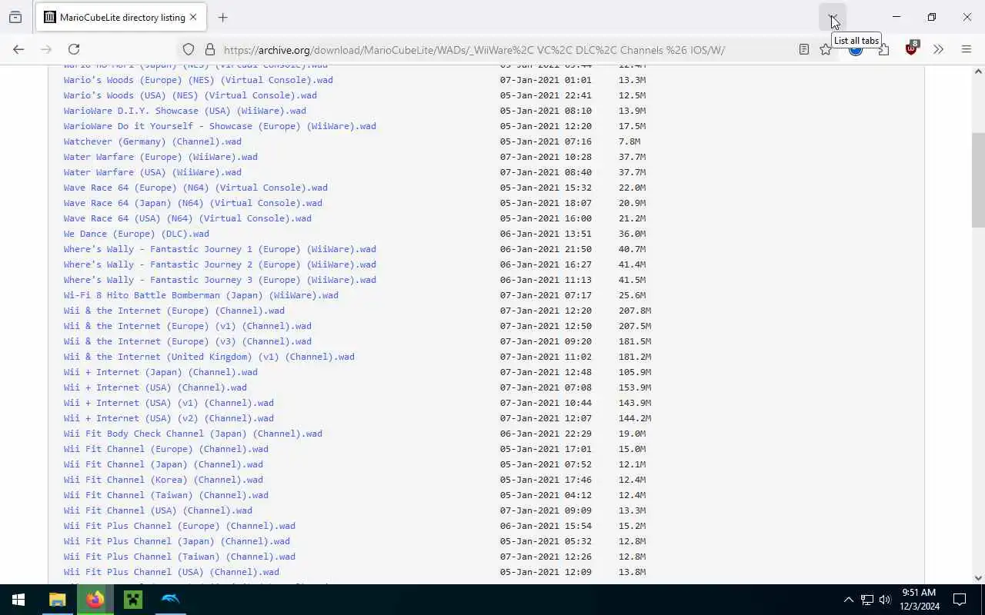Open Wii & the Internet (Europe) (v3) link
985x615 pixels.
coord(188,341)
